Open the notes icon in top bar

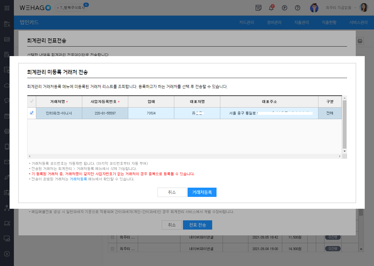click(x=258, y=8)
